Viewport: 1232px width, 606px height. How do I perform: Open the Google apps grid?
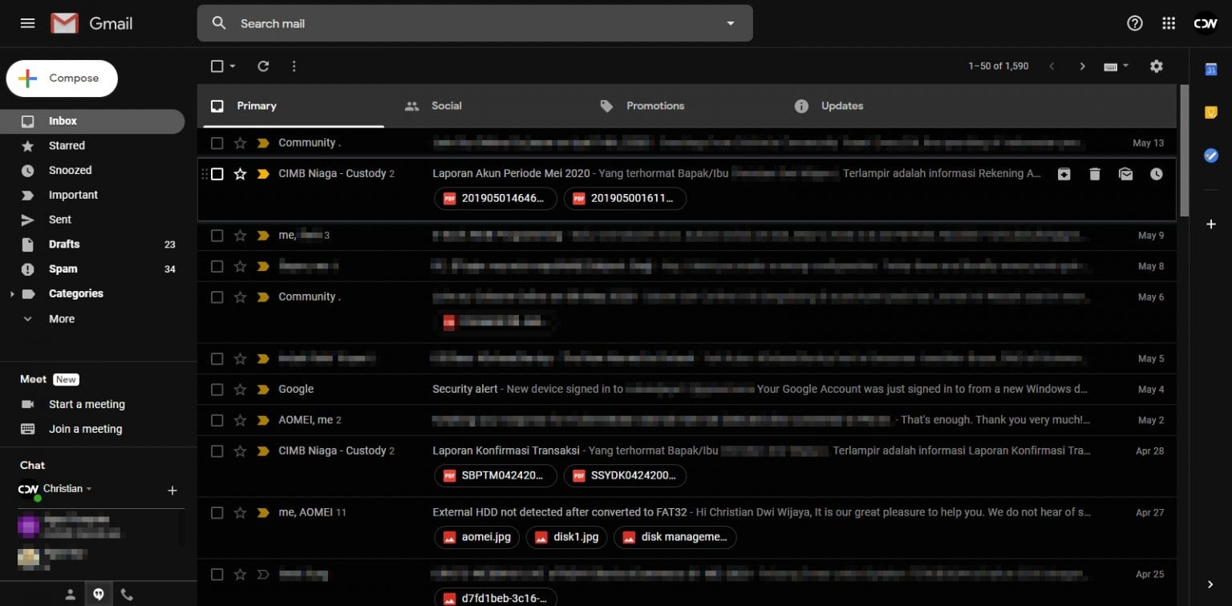1169,23
